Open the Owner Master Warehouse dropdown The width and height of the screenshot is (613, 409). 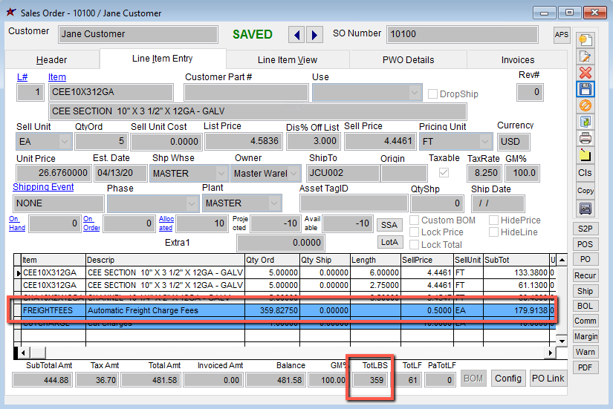[293, 173]
